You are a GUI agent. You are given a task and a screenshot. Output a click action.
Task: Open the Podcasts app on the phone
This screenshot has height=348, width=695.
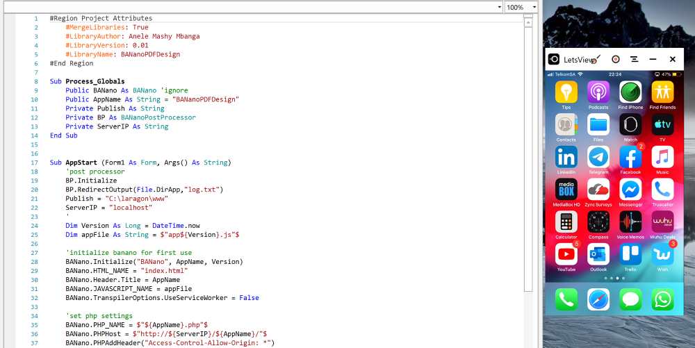pyautogui.click(x=598, y=92)
